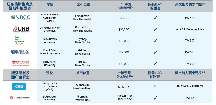Click the Cape Breton University Happen logo
This screenshot has width=216, height=105.
click(x=20, y=41)
